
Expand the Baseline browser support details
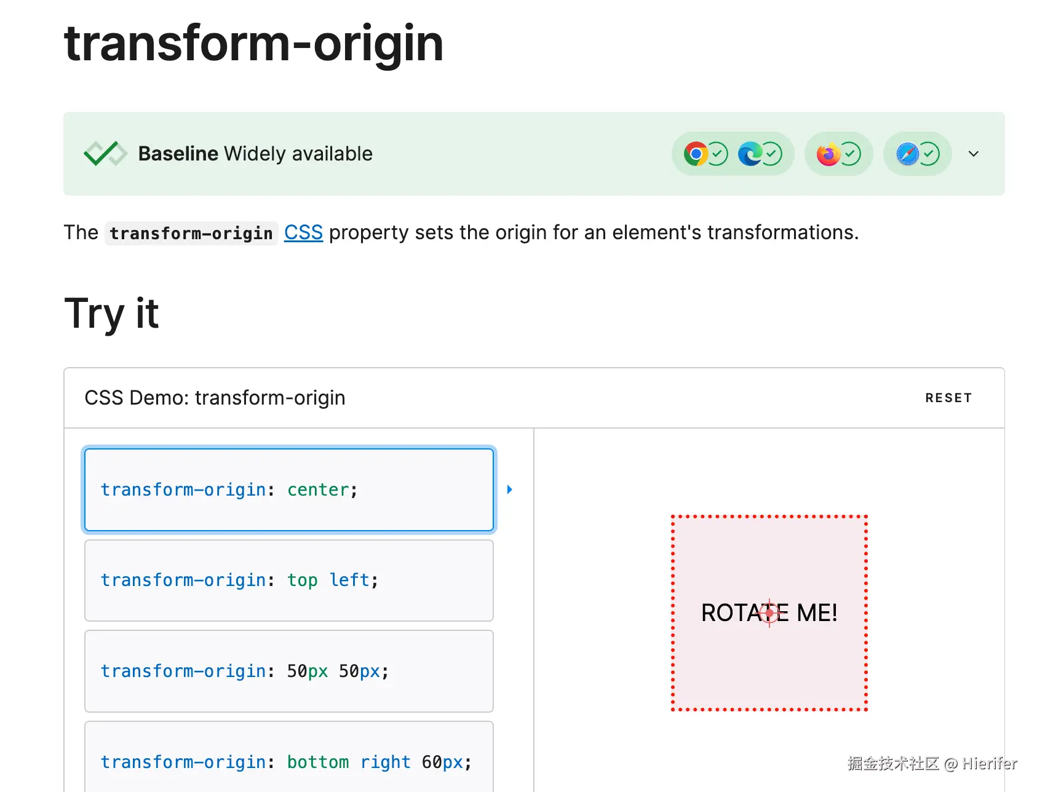(973, 154)
